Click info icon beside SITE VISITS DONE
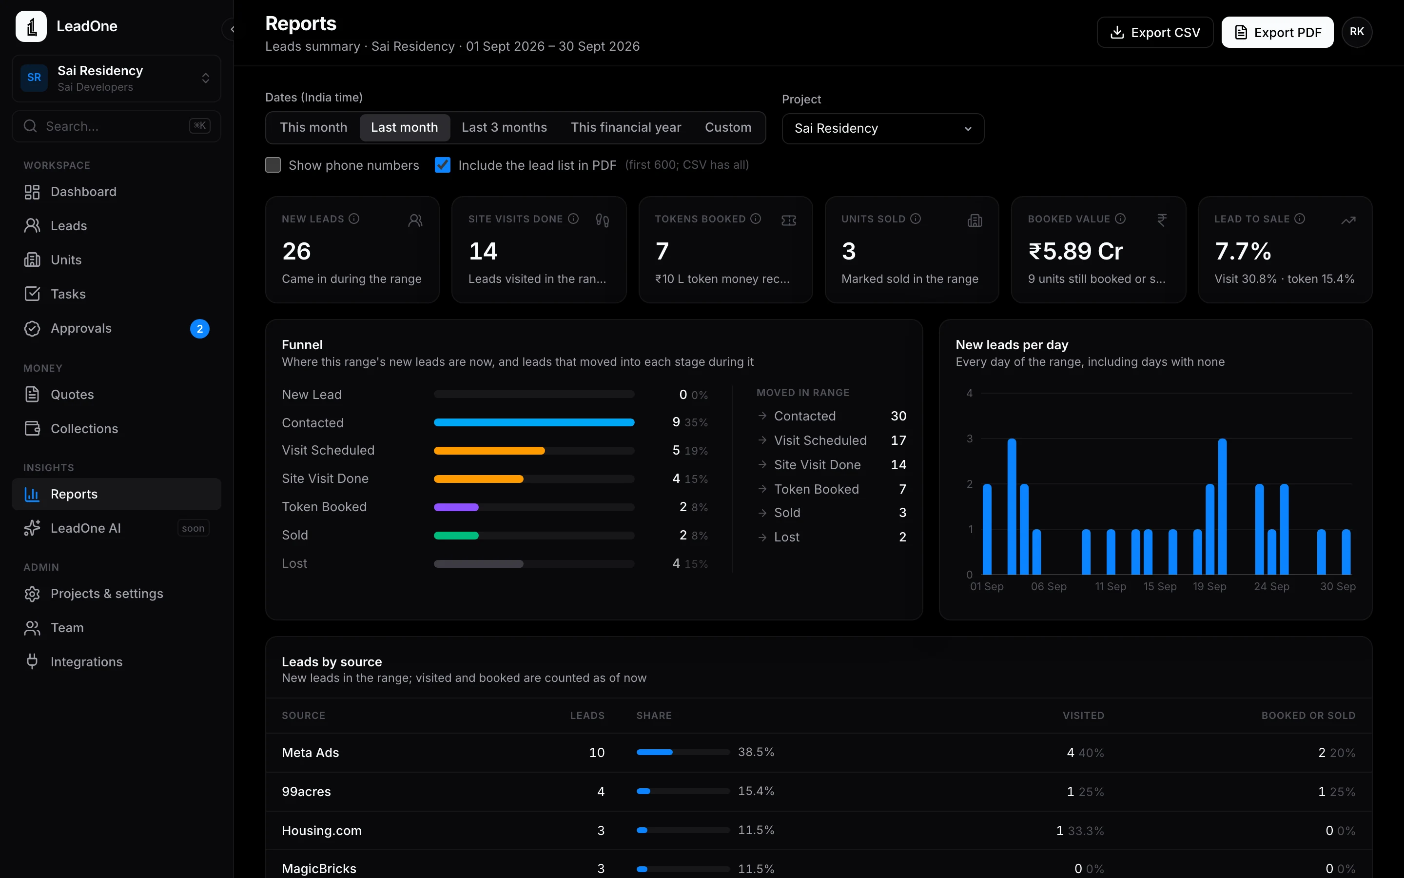The height and width of the screenshot is (878, 1404). click(573, 219)
